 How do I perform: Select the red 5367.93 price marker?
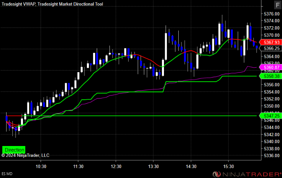271,42
